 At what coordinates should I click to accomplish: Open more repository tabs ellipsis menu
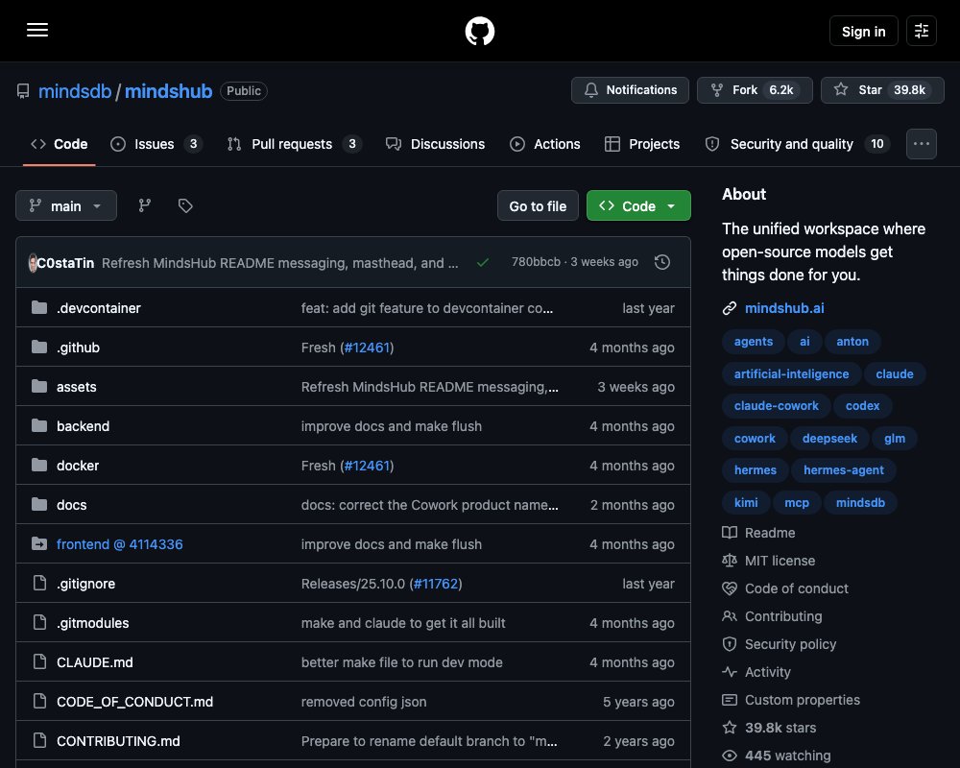(922, 144)
